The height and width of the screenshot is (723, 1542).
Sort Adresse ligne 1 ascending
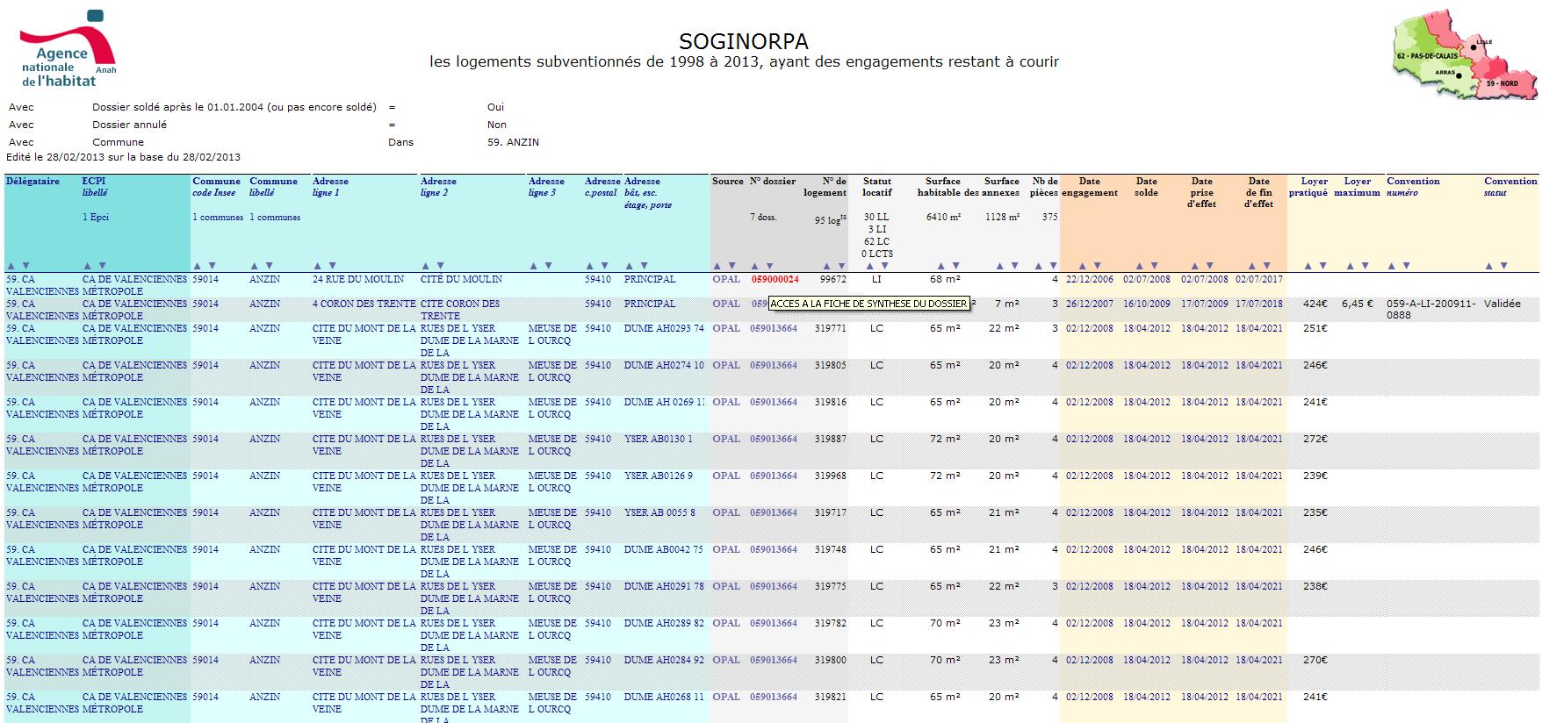(x=317, y=266)
